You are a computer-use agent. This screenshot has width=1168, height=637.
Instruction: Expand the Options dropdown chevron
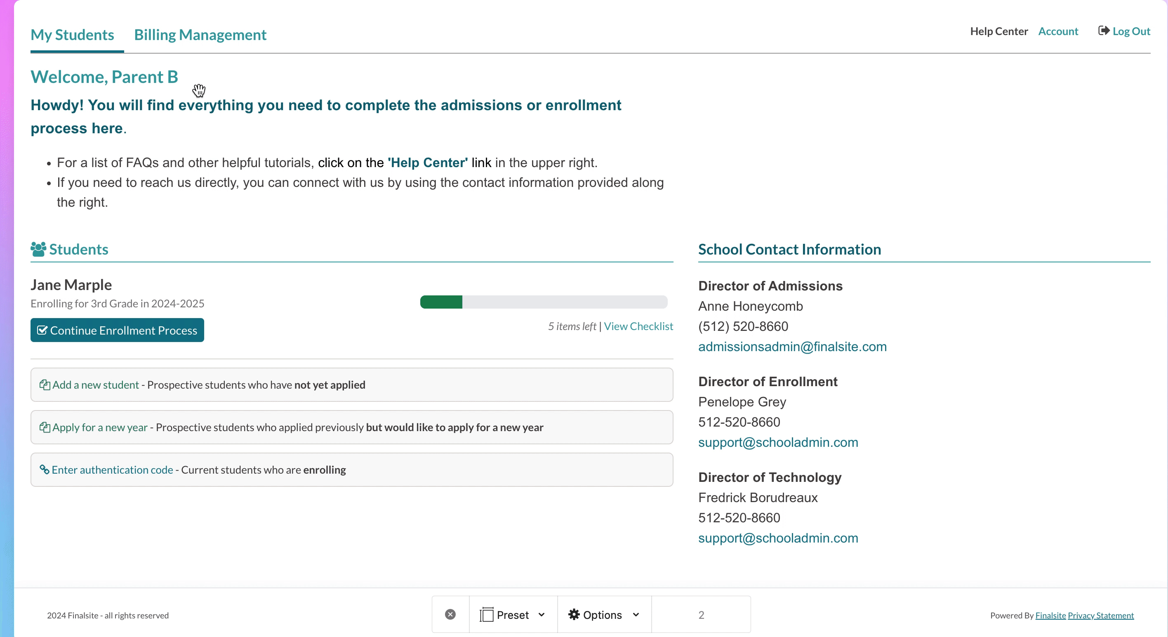point(636,615)
